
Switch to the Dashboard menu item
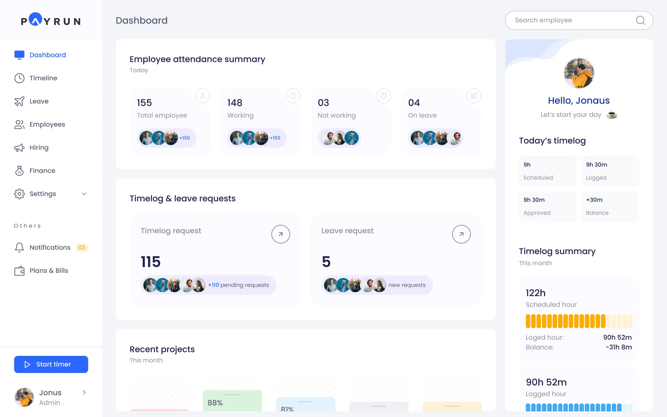pyautogui.click(x=48, y=55)
